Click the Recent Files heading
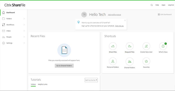The width and height of the screenshot is (175, 91). (38, 36)
